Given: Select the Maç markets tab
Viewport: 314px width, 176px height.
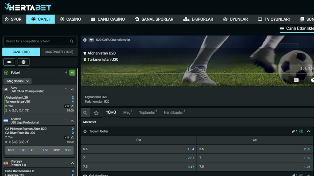Looking at the screenshot, I should 127,113.
